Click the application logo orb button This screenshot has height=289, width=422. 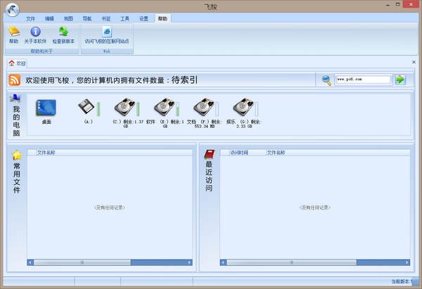pos(12,9)
